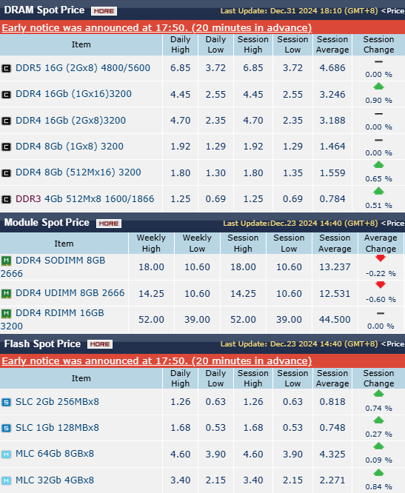Click the MORE button next to Module Spot Price
This screenshot has height=493, width=405.
109,224
